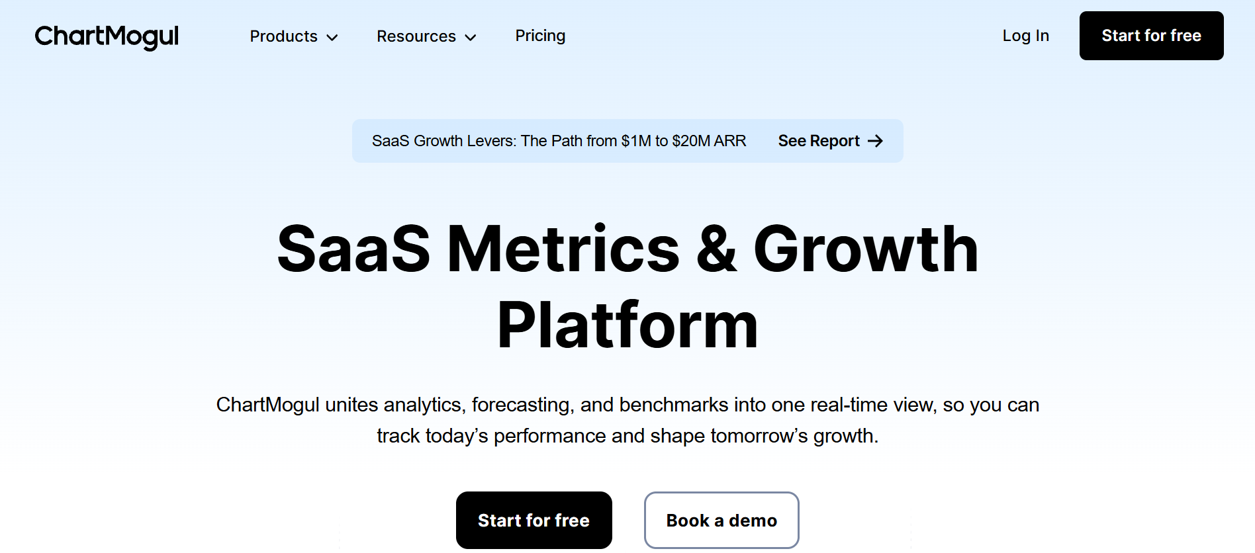Select Products from the top navigation
Image resolution: width=1255 pixels, height=553 pixels.
(284, 36)
